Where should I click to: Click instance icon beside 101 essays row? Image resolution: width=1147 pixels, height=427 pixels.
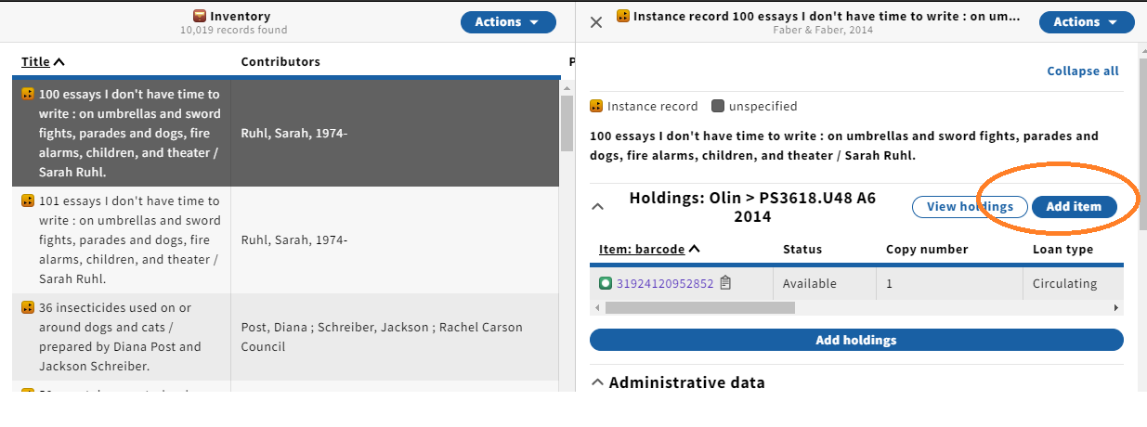click(28, 201)
